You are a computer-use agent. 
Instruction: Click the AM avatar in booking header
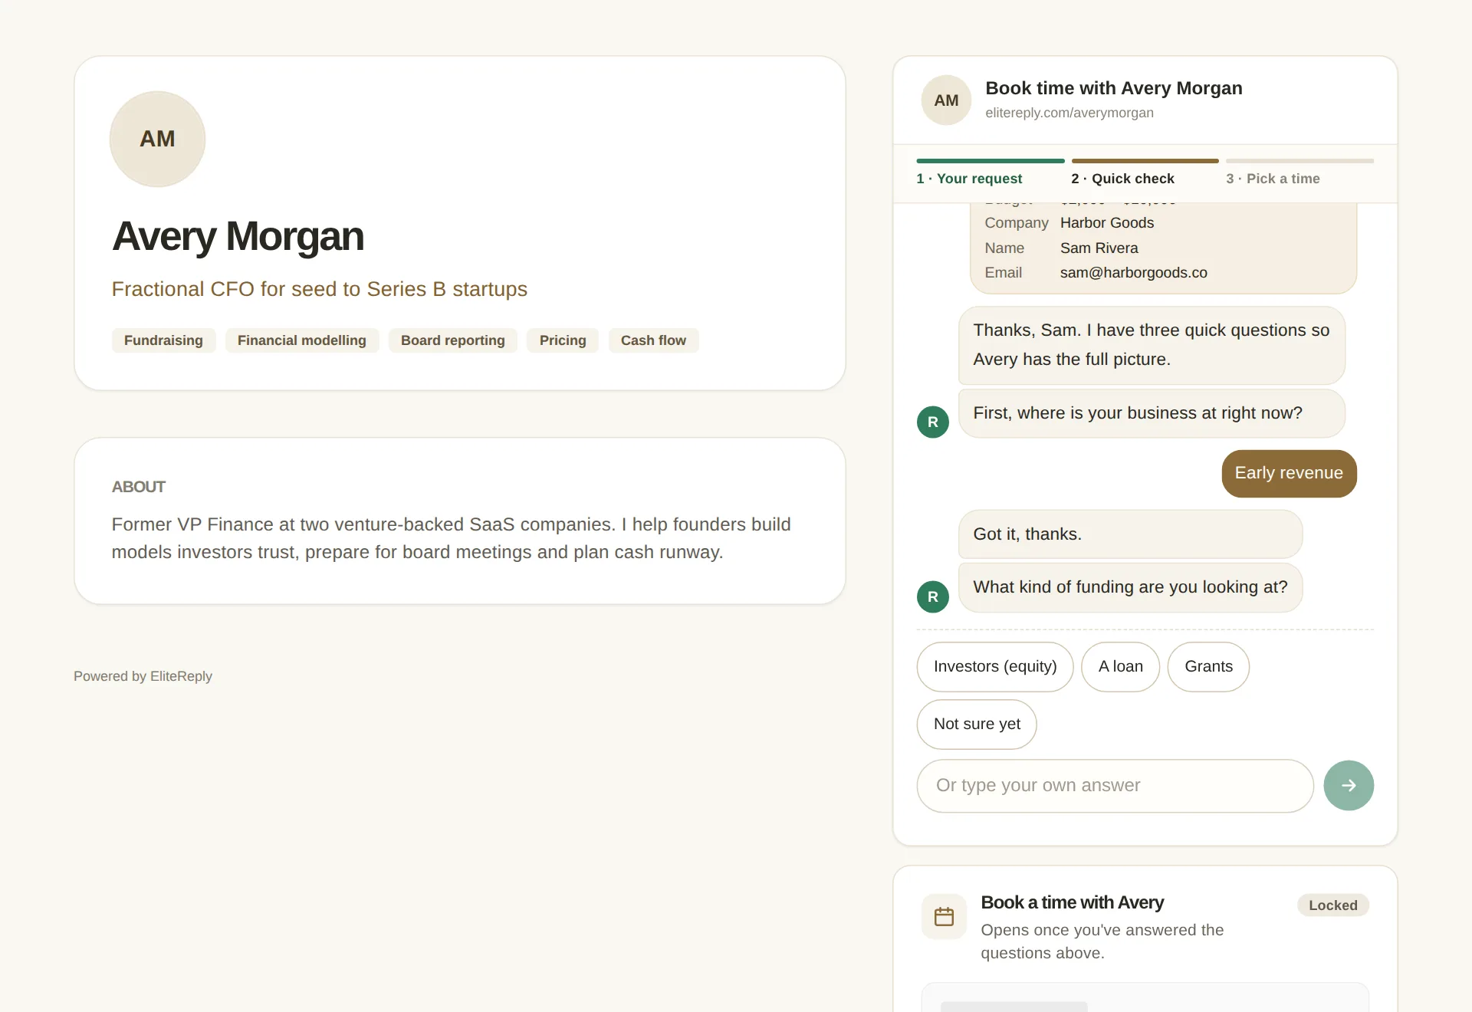pyautogui.click(x=946, y=100)
